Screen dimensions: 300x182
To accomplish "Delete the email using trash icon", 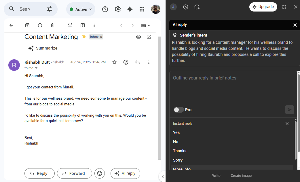I will (x=53, y=25).
